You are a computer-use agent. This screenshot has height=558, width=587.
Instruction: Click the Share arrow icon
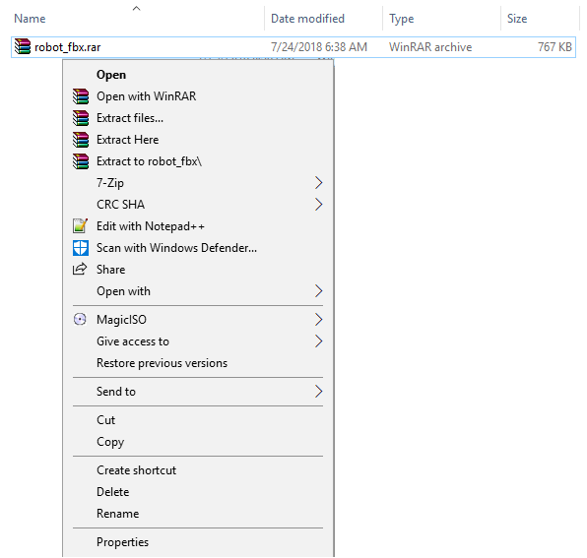(x=80, y=270)
